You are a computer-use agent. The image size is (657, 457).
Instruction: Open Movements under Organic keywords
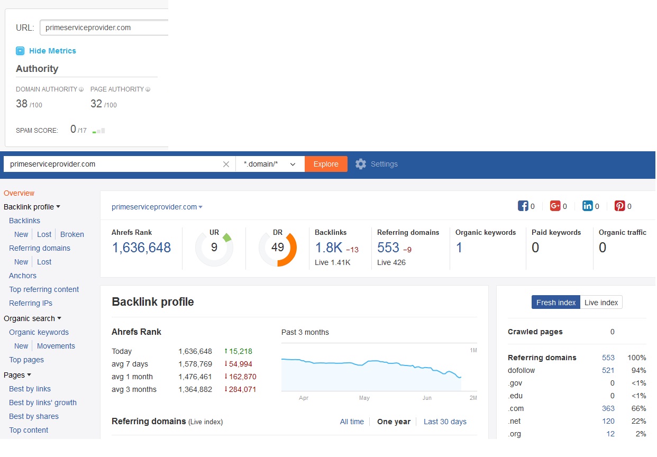click(56, 346)
